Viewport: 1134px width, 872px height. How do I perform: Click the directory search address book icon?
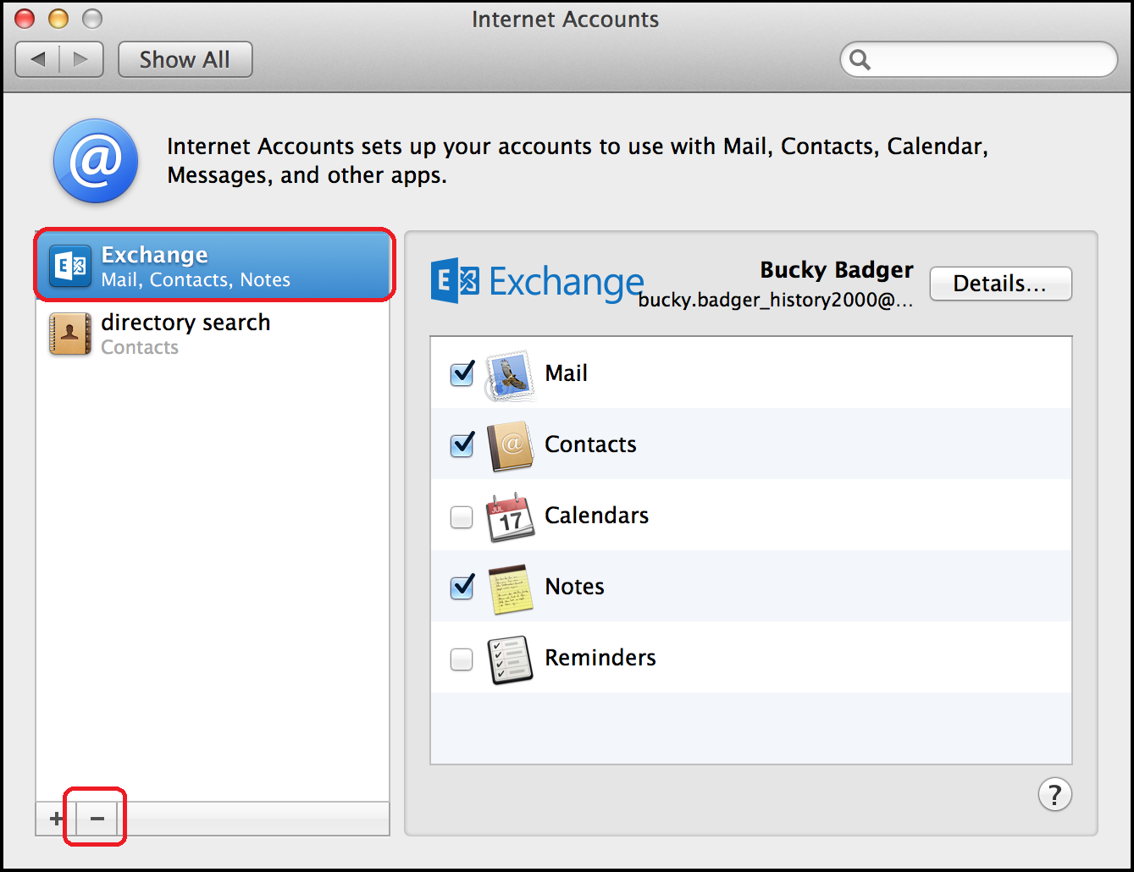tap(69, 334)
